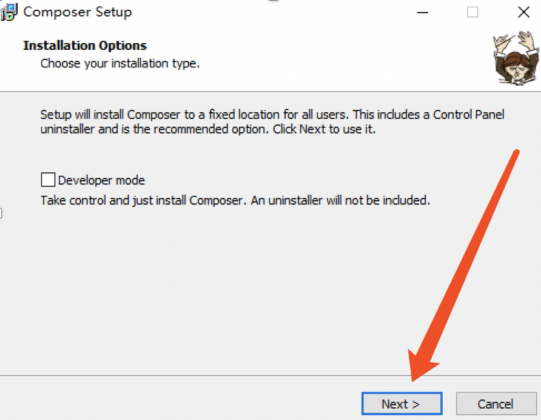The image size is (541, 420).
Task: Click the red arrow's tail end
Action: [x=517, y=152]
